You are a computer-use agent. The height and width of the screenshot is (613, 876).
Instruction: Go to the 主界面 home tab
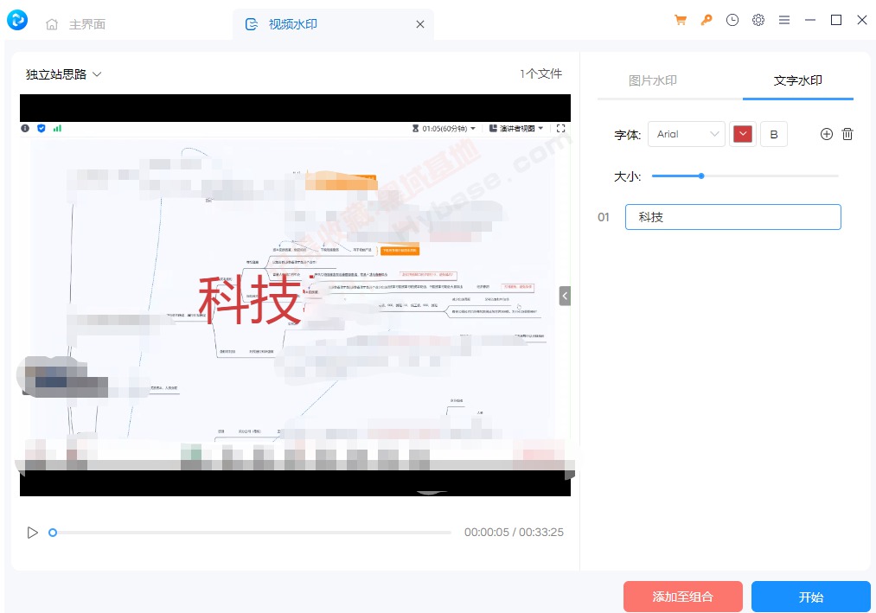coord(77,24)
